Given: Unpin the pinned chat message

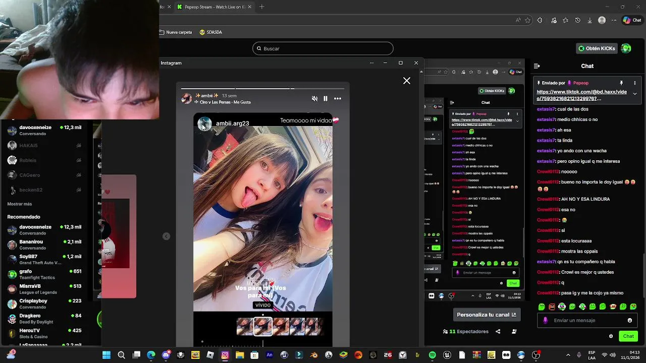Looking at the screenshot, I should [x=621, y=83].
